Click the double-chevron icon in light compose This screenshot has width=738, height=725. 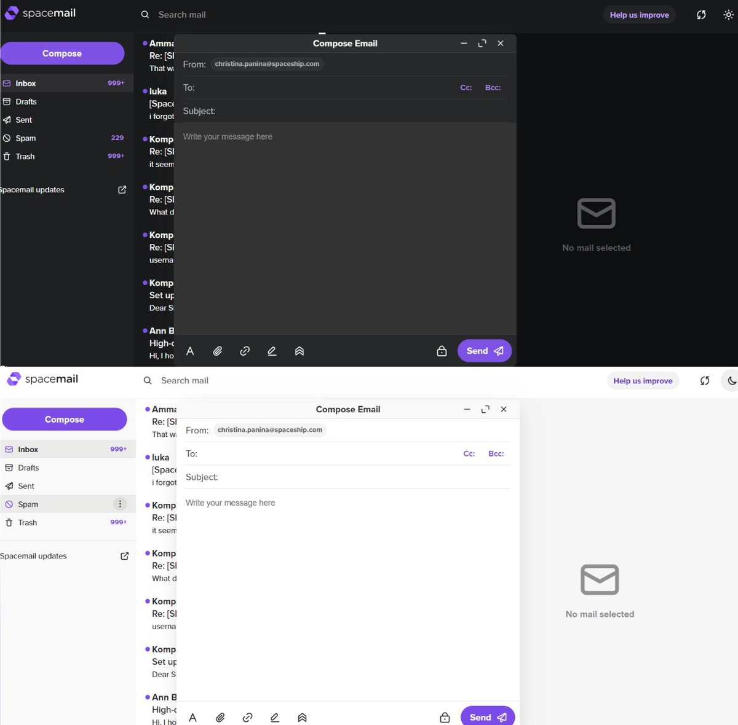(x=302, y=718)
